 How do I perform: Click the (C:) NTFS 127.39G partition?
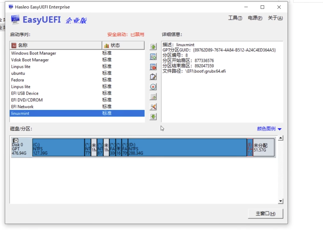tap(58, 147)
